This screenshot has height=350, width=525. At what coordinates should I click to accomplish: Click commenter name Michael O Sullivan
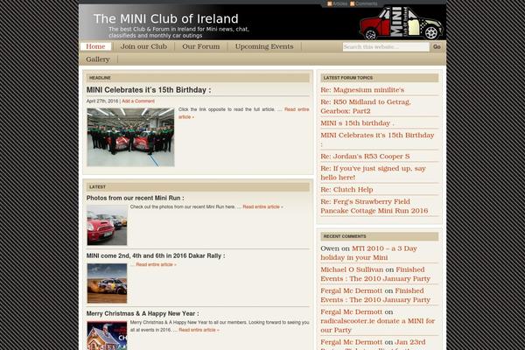coord(352,269)
